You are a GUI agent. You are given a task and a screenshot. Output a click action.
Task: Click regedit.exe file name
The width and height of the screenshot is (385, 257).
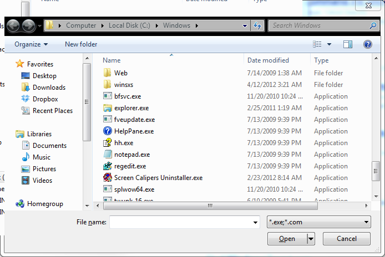pos(130,166)
